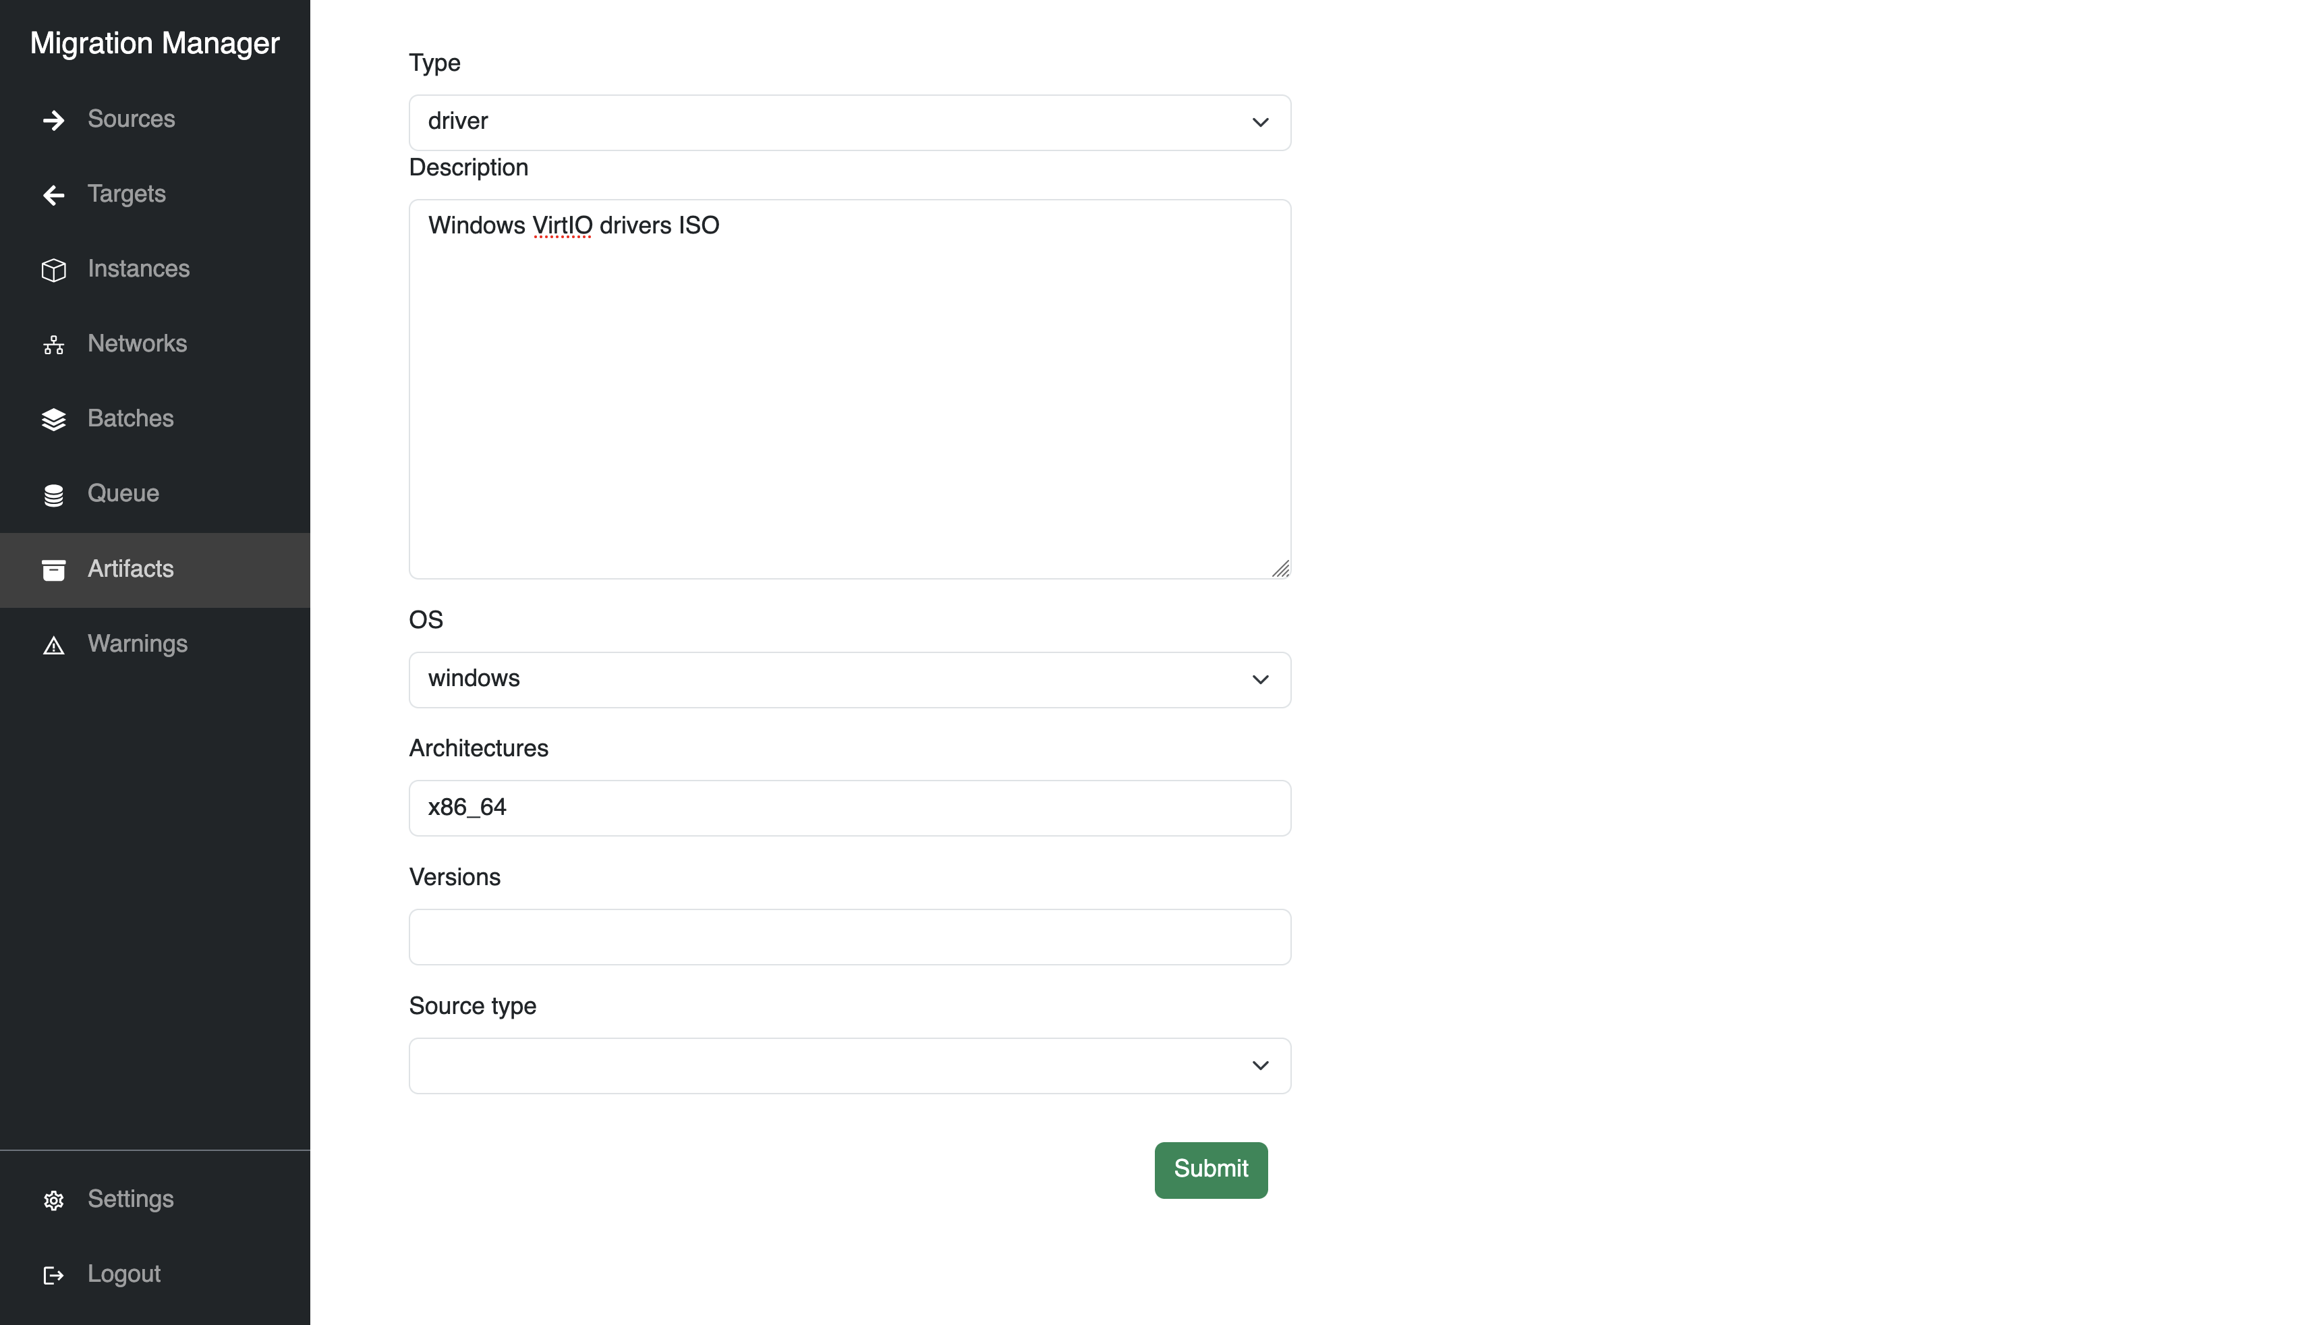Click the Queue stack icon
This screenshot has width=2307, height=1325.
(54, 495)
